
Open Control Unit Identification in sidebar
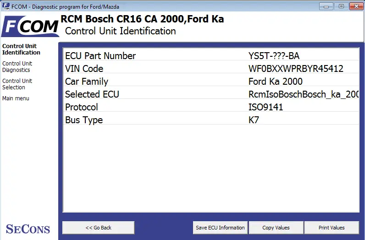pyautogui.click(x=21, y=49)
